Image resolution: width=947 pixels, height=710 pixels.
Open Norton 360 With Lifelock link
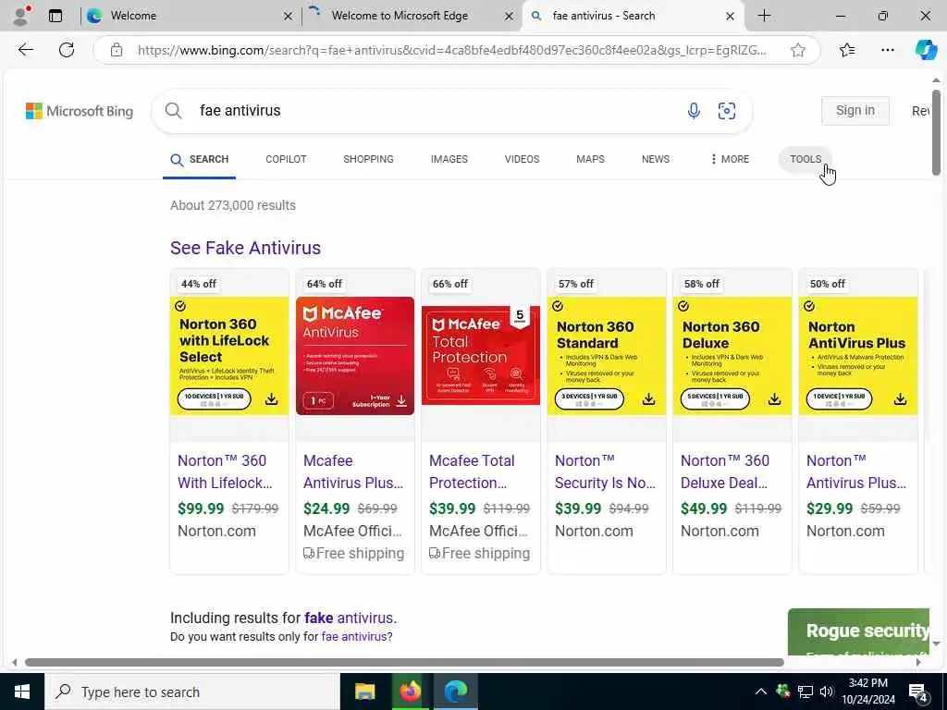[225, 471]
